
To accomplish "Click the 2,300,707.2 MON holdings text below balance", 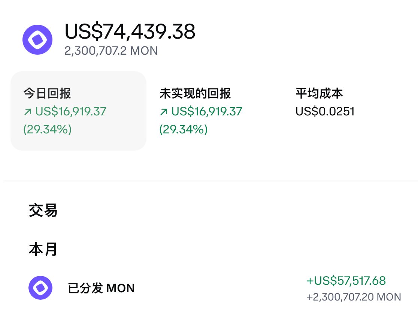I will click(x=111, y=51).
